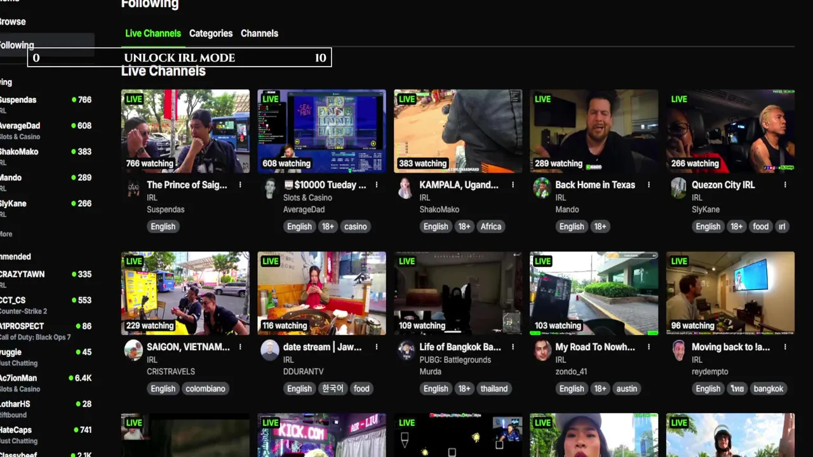The width and height of the screenshot is (813, 457).
Task: Open options menu for SAIGON, VIETNAM stream
Action: (240, 347)
